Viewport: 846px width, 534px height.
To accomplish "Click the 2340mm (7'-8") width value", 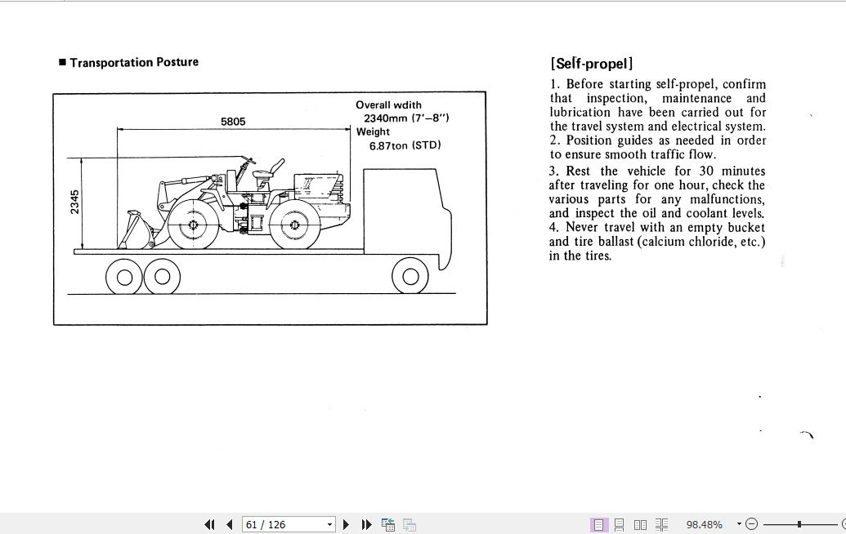I will 405,118.
